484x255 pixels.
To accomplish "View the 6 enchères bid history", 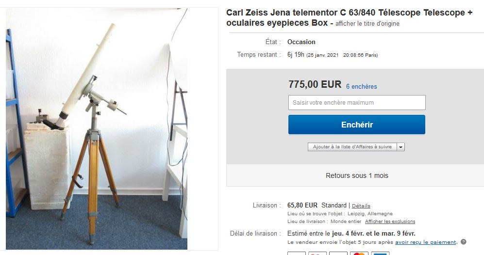I will click(362, 87).
